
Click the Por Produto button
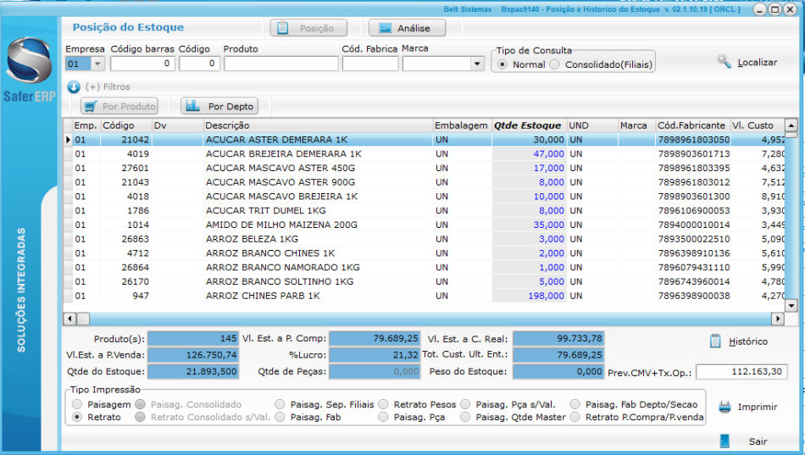119,106
